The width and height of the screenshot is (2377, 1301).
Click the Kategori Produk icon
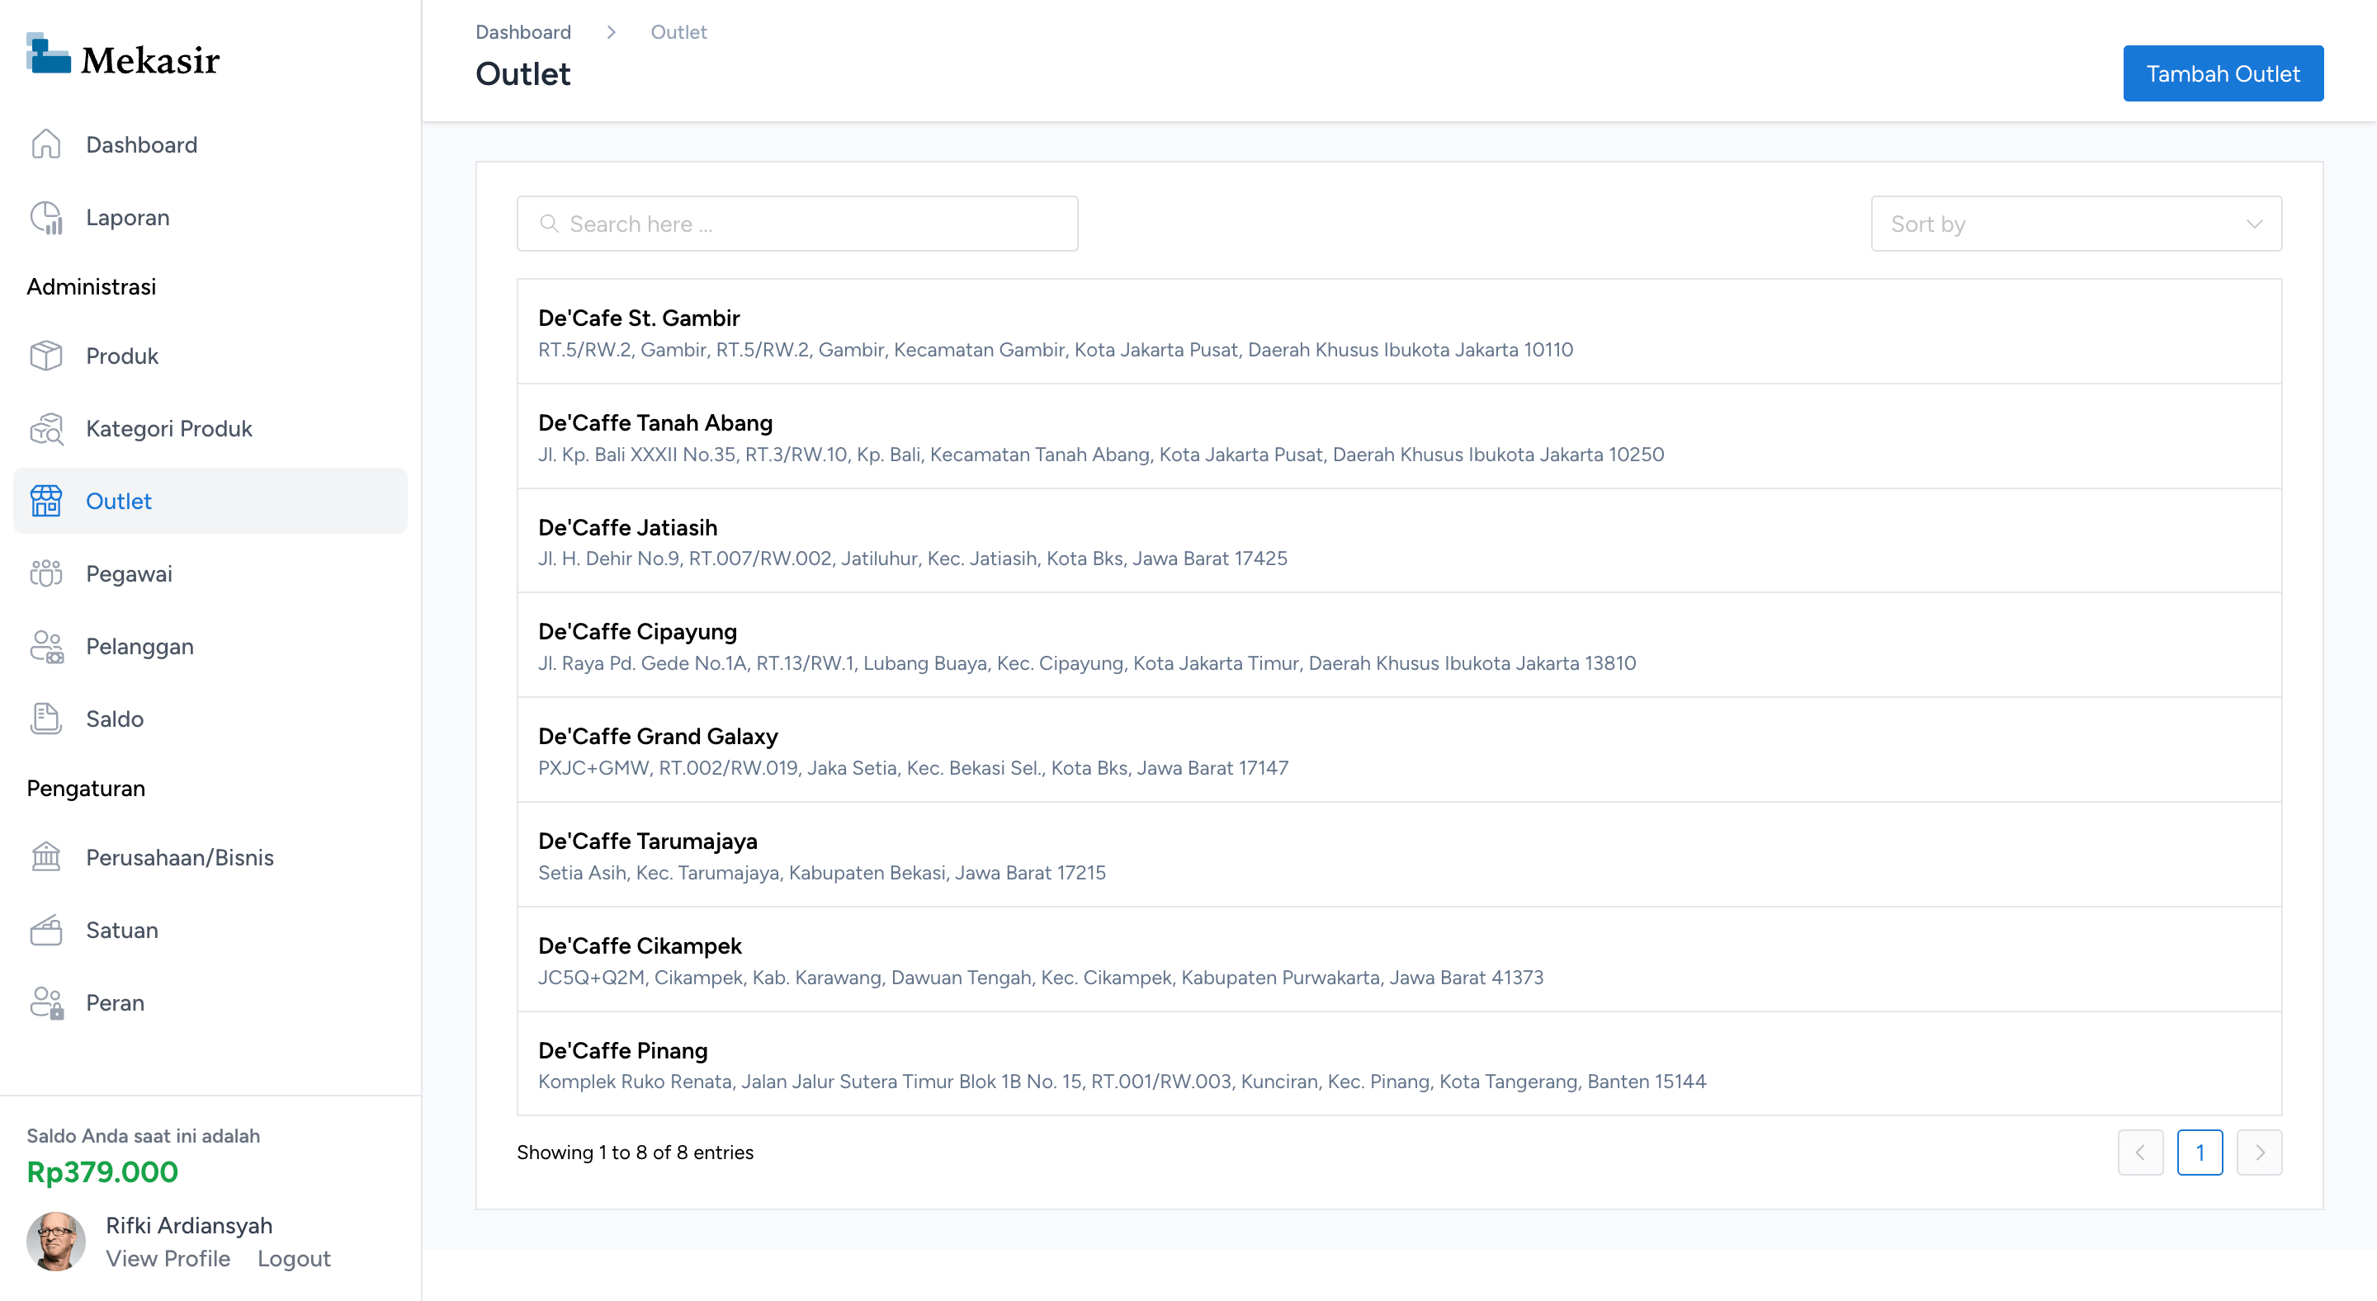tap(45, 429)
